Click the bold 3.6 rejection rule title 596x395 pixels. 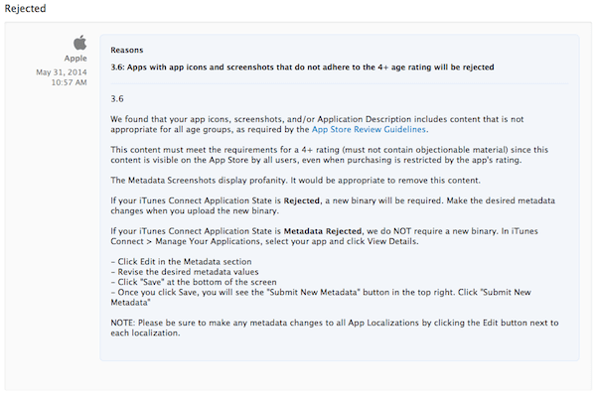[x=302, y=67]
